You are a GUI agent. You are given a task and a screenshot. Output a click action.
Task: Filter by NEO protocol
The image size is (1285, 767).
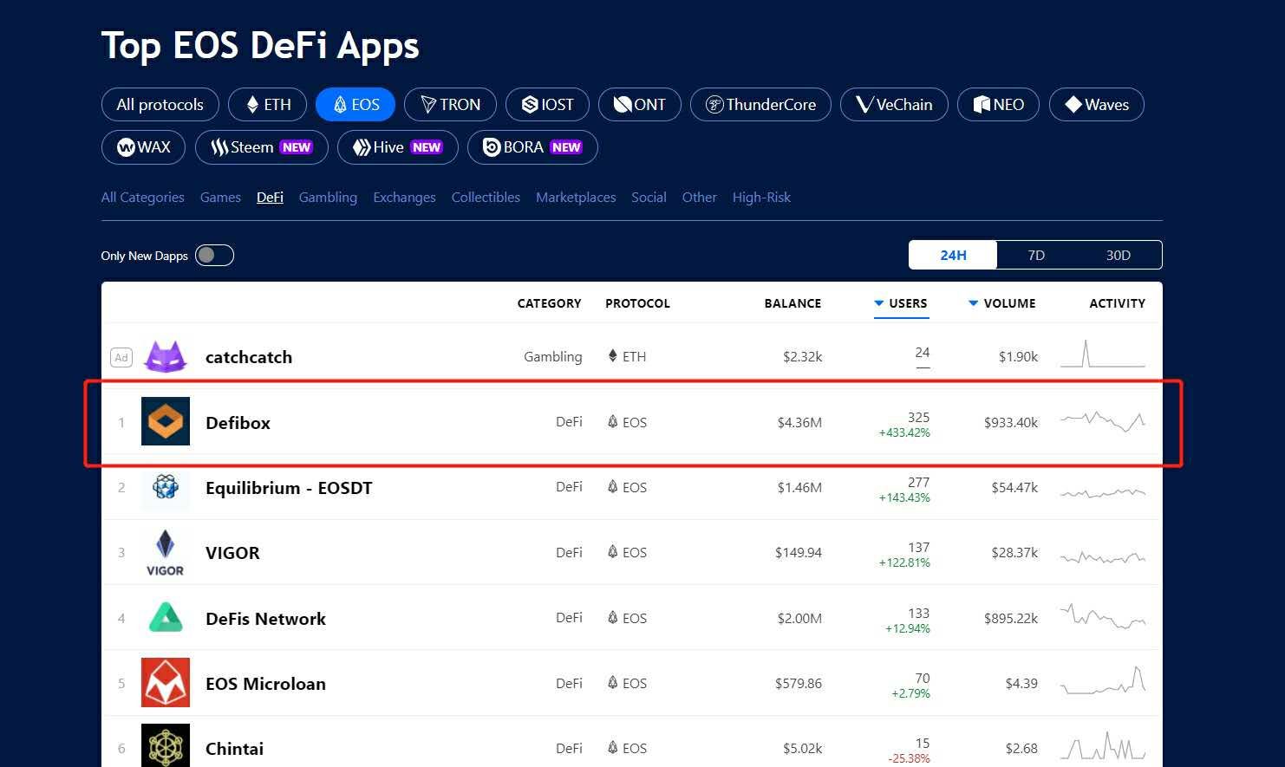point(998,104)
